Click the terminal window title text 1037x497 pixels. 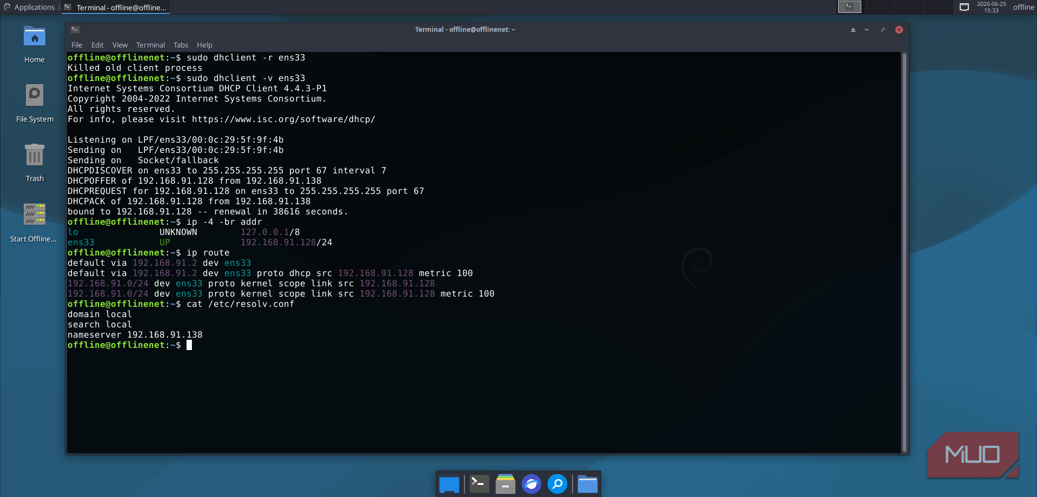pos(465,30)
